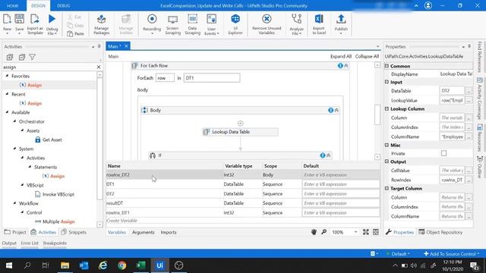Screen dimensions: 486x273
Task: Click the New file icon in the ribbon
Action: [7, 19]
